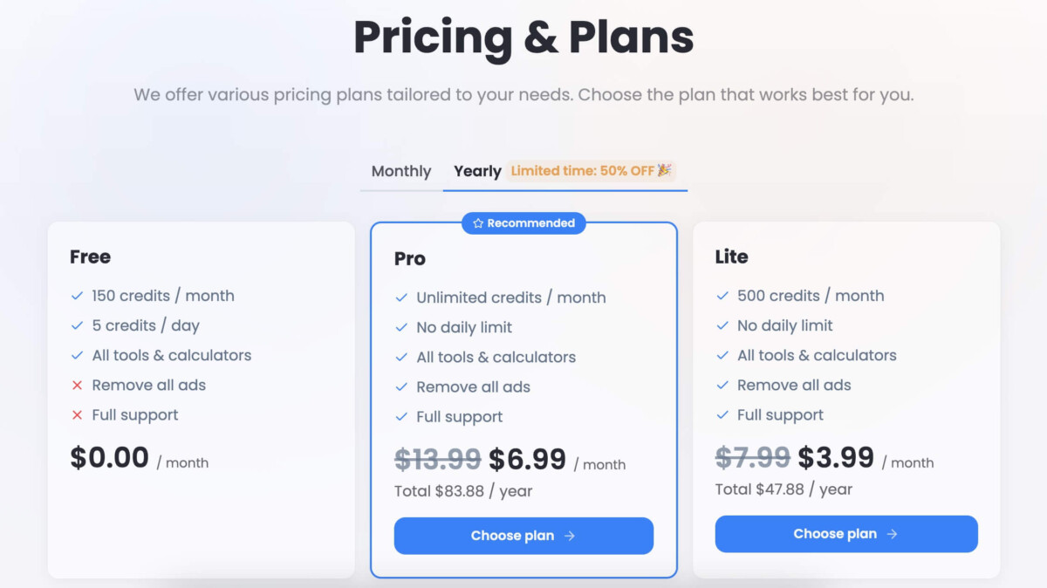Click the Recommended star badge
Image resolution: width=1047 pixels, height=588 pixels.
523,223
